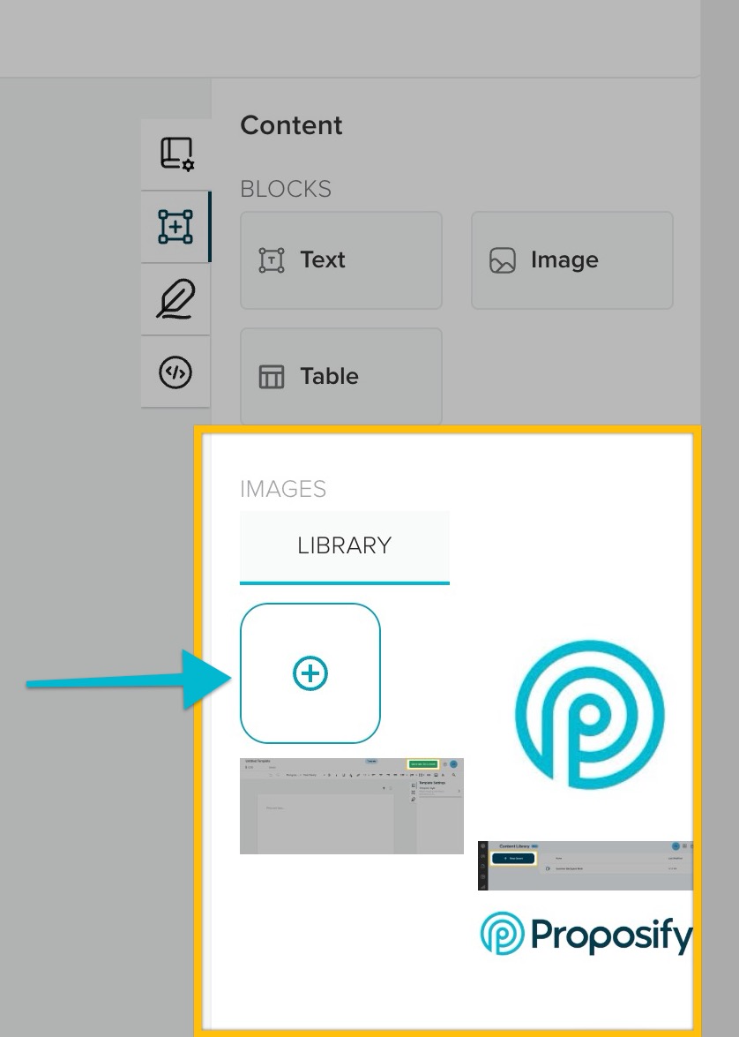The width and height of the screenshot is (739, 1037).
Task: Select the content blocks sidebar icon
Action: click(175, 227)
